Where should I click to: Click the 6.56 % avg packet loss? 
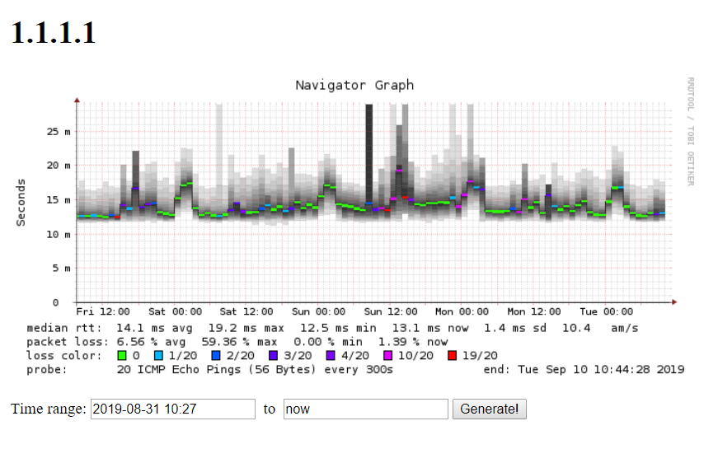[x=151, y=342]
